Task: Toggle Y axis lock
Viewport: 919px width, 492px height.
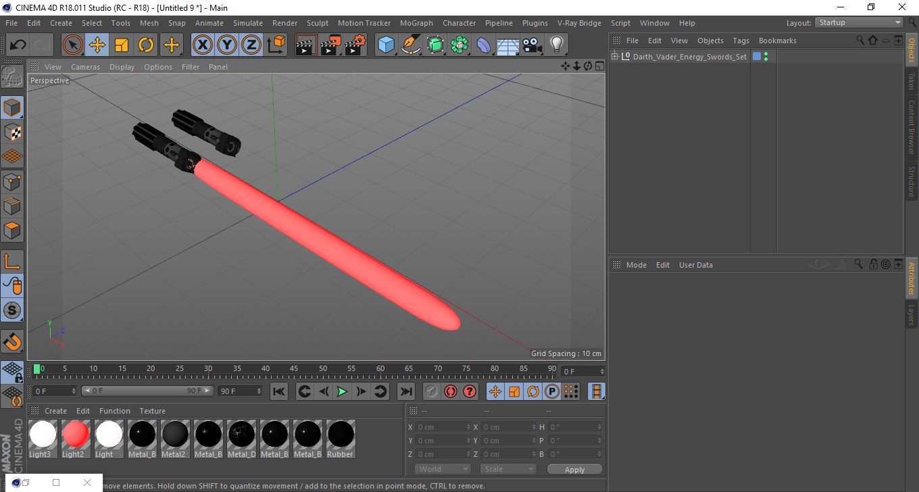Action: 227,45
